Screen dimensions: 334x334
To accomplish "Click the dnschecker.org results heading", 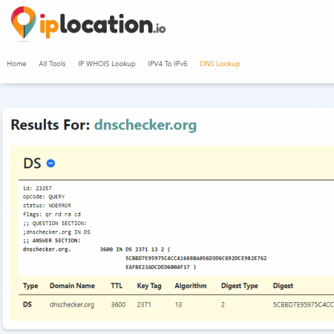I will pyautogui.click(x=145, y=125).
